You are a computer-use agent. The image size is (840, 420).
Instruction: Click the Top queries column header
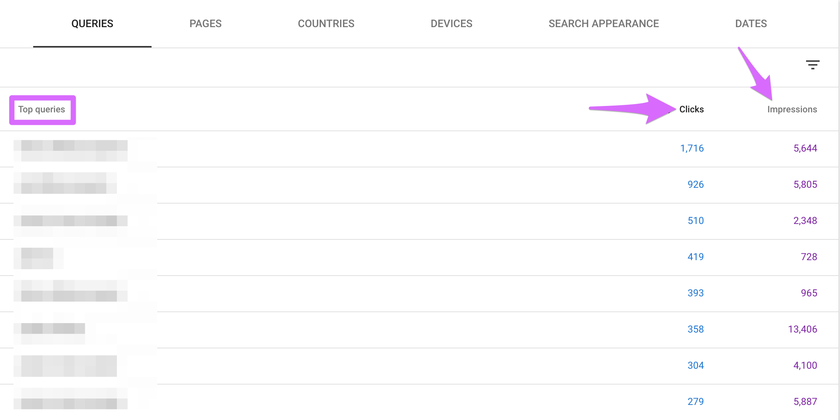(x=42, y=109)
